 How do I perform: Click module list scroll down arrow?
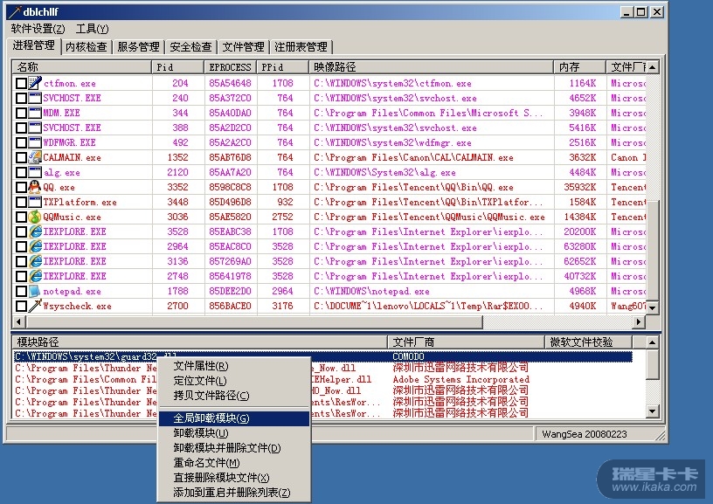pos(653,411)
